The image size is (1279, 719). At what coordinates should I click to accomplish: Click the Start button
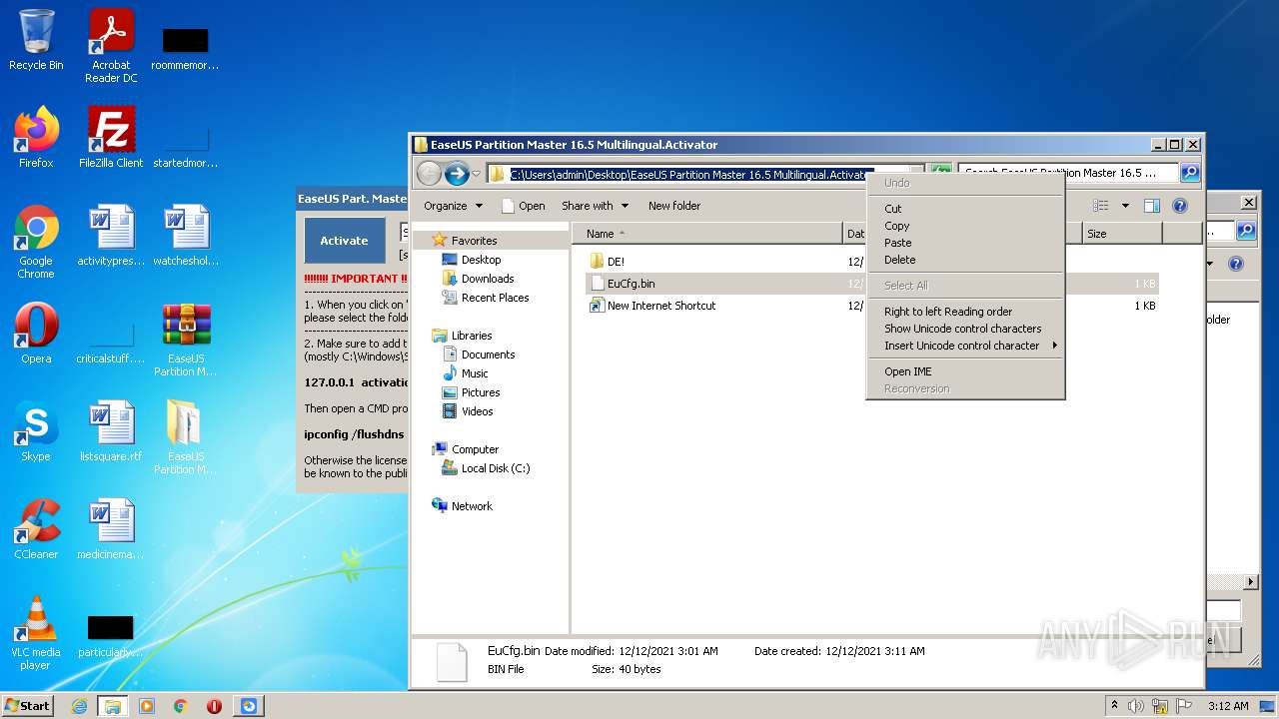point(27,706)
